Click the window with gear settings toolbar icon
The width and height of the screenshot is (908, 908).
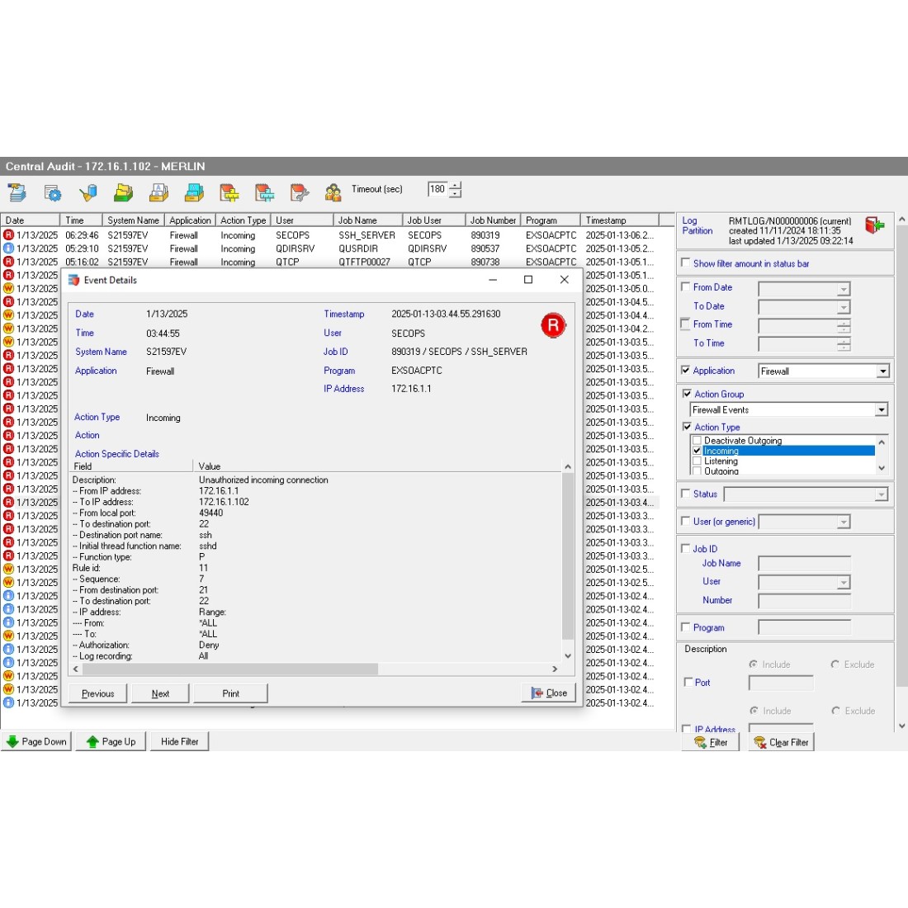pyautogui.click(x=53, y=192)
